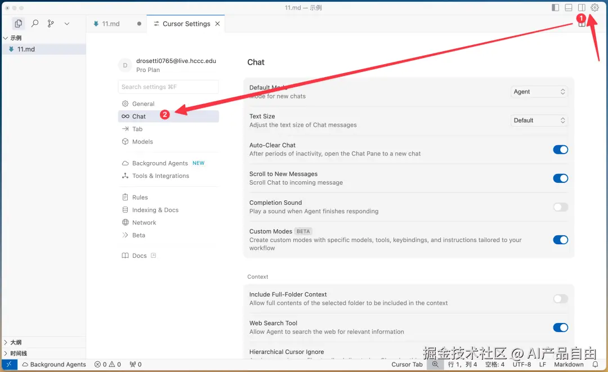Expand the activity bar overflow chevron
Image resolution: width=608 pixels, height=372 pixels.
(66, 24)
